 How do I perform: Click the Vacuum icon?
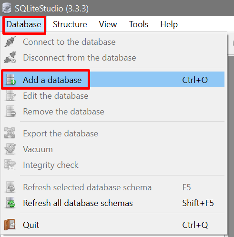click(10, 149)
